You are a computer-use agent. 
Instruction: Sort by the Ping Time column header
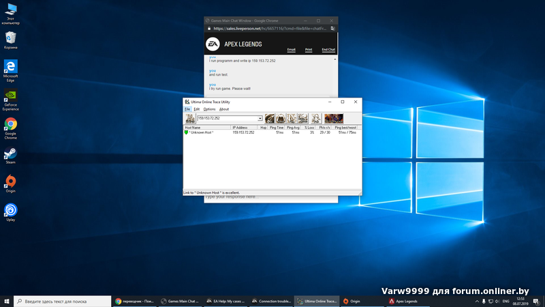(276, 128)
